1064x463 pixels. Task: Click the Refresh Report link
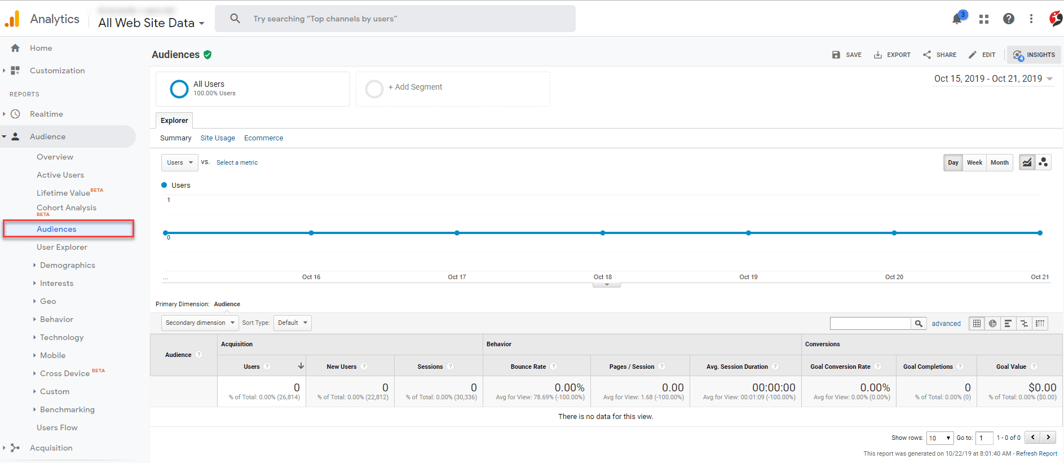[x=1036, y=453]
